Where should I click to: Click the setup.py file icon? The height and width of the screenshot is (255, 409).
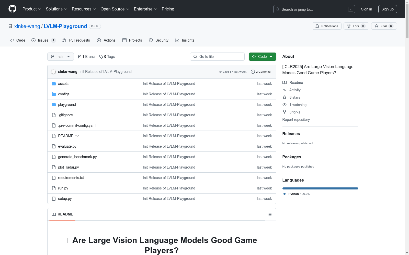coord(54,199)
